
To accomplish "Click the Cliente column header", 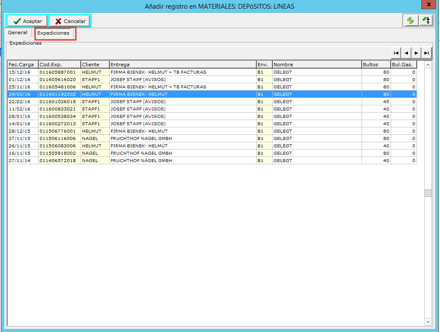I will pyautogui.click(x=95, y=65).
